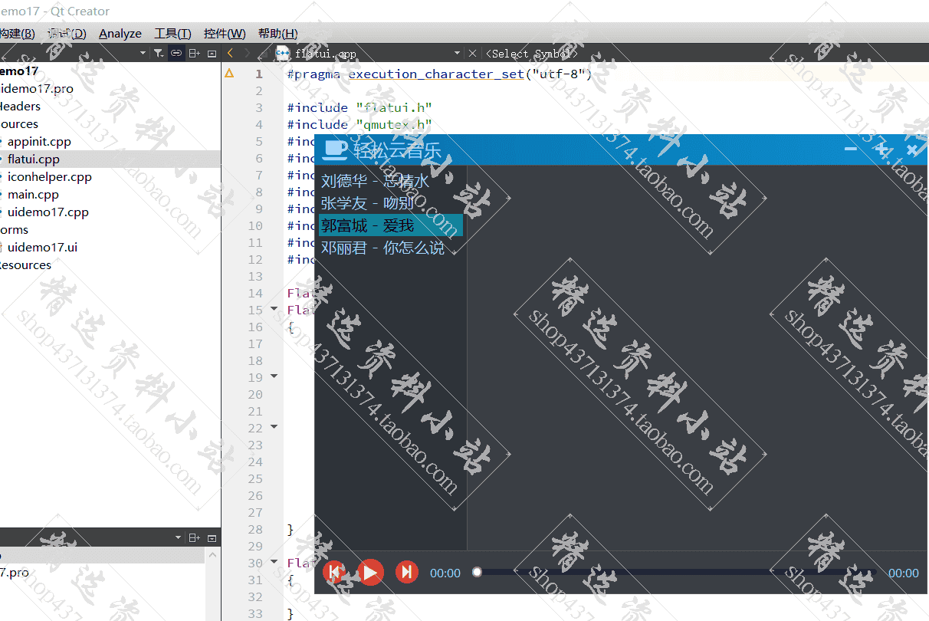Open uidemo17.cpp in project tree
This screenshot has width=929, height=621.
pos(48,212)
